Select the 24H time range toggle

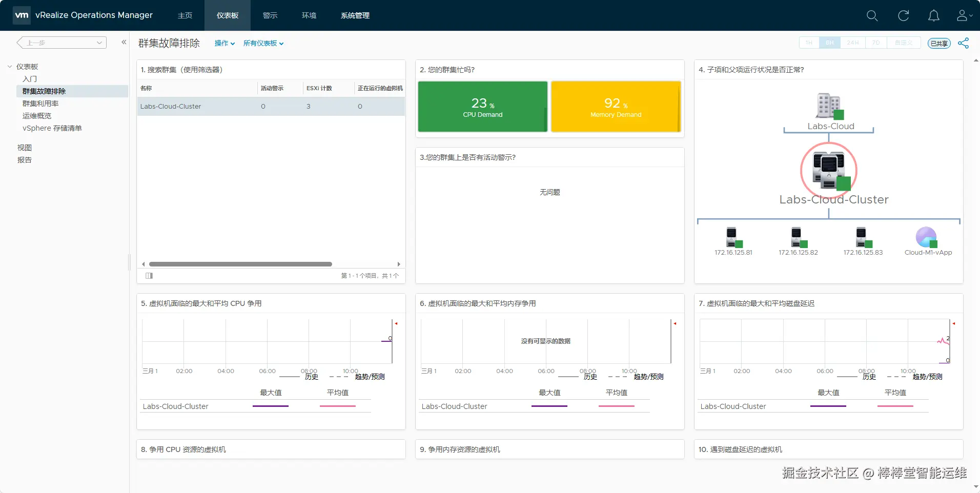coord(853,43)
